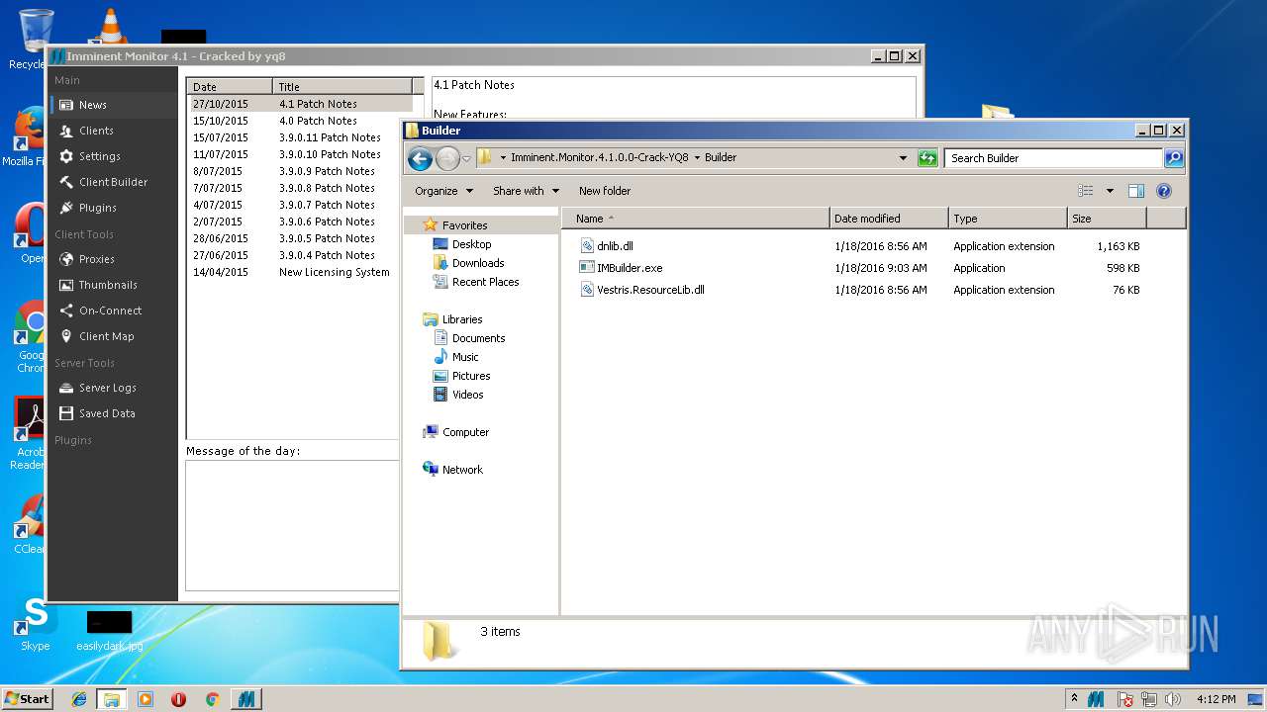The height and width of the screenshot is (712, 1267).
Task: Open Organize dropdown menu
Action: pyautogui.click(x=443, y=191)
